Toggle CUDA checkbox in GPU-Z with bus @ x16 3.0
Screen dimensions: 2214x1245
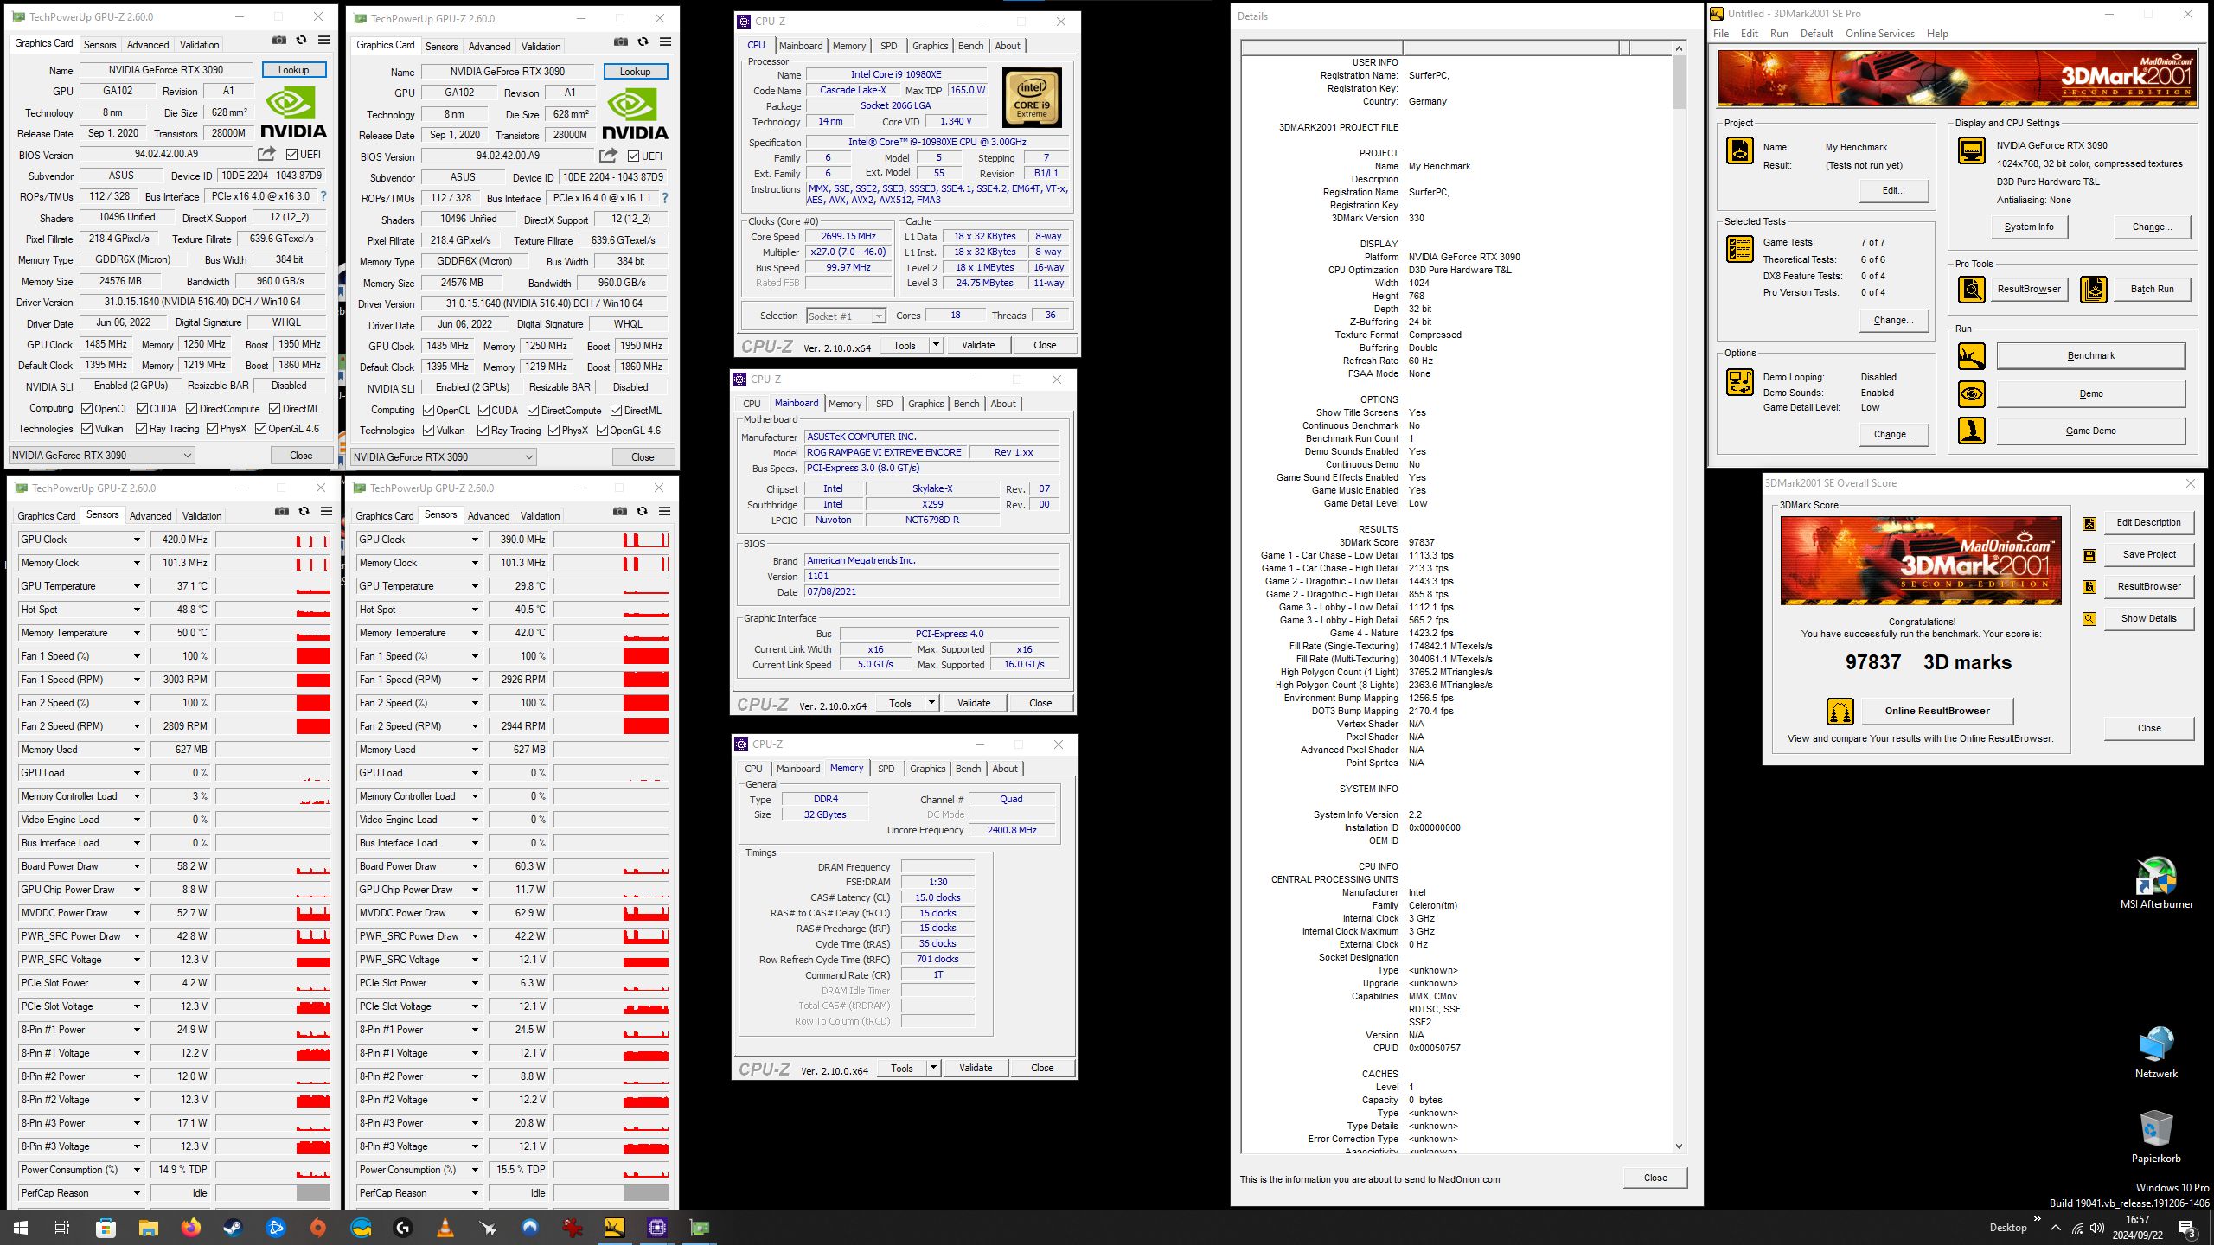[143, 409]
